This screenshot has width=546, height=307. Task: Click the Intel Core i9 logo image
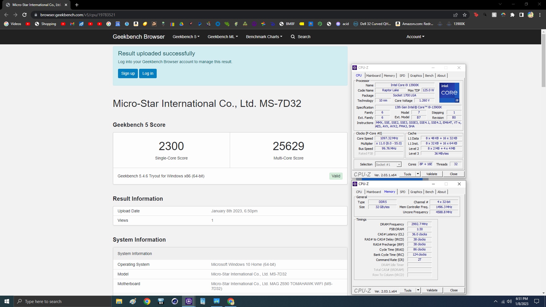pyautogui.click(x=449, y=93)
